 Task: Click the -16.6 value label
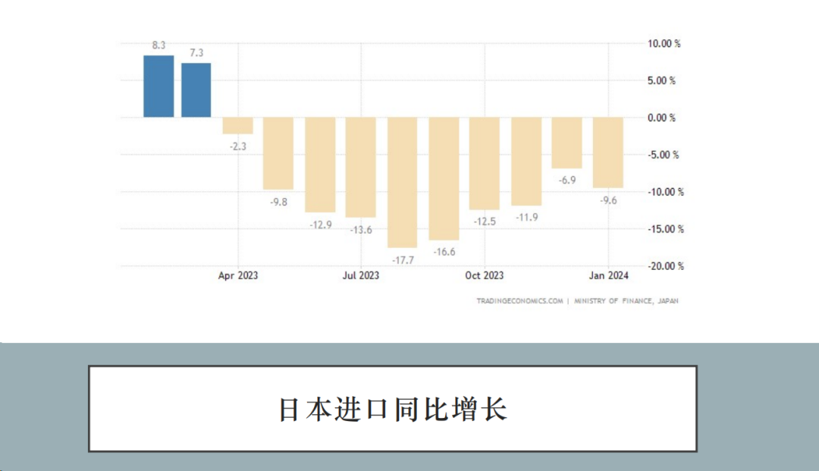[444, 253]
